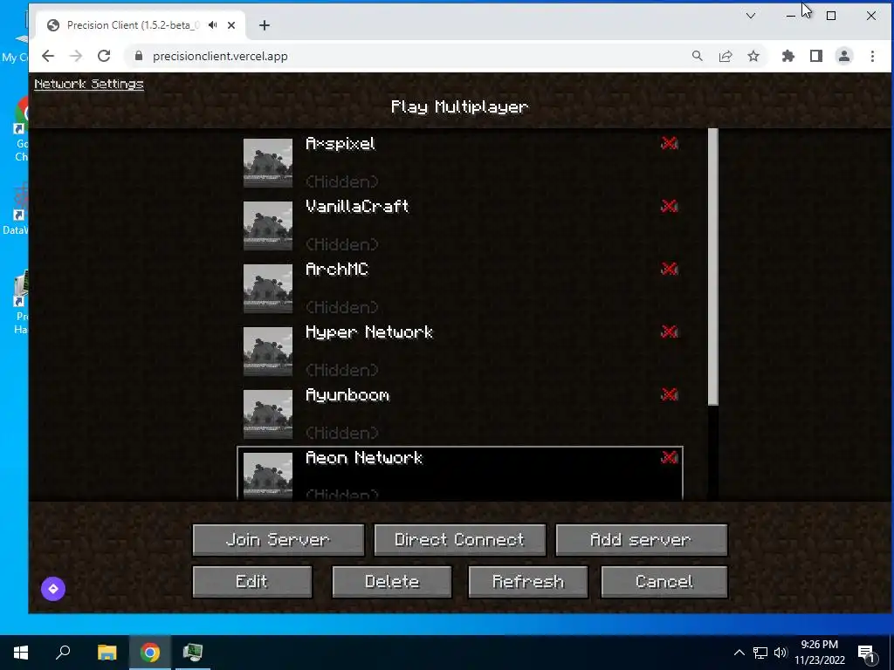Open the Network Settings link
The image size is (894, 670).
(x=89, y=84)
